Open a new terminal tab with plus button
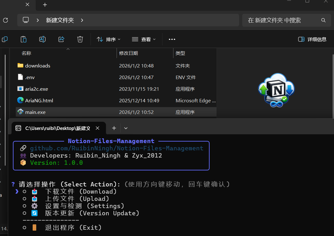334x236 pixels. coord(114,128)
